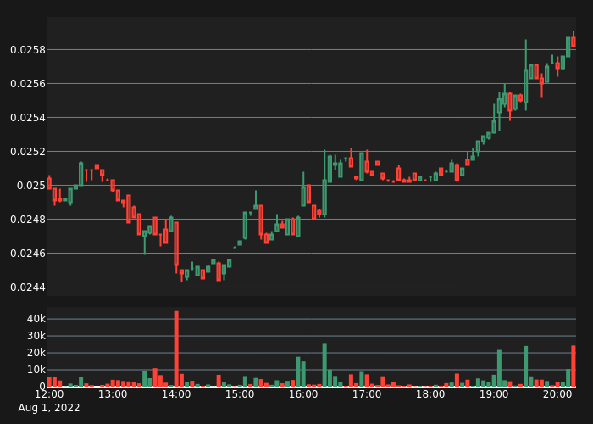Click the 18:00 time axis label
The height and width of the screenshot is (424, 593).
tap(430, 394)
